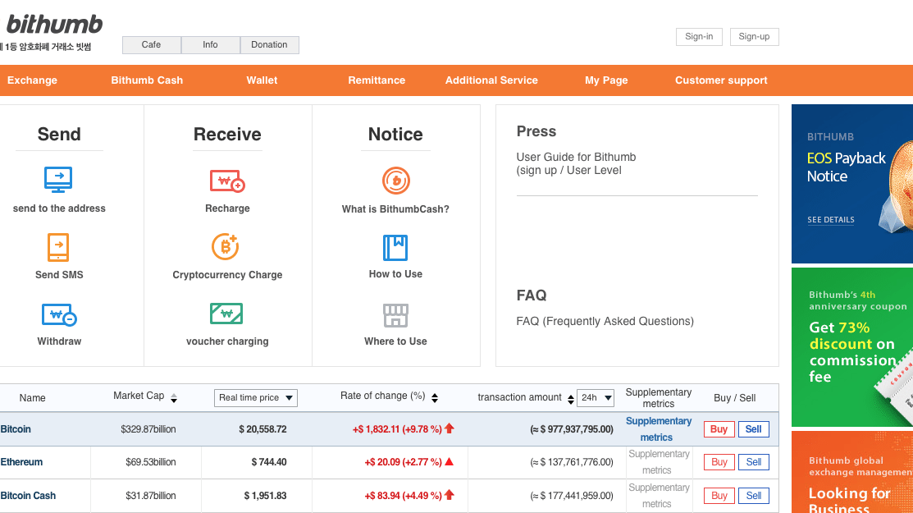Sort by Market Cap arrows
Viewport: 913px width, 513px height.
tap(174, 398)
